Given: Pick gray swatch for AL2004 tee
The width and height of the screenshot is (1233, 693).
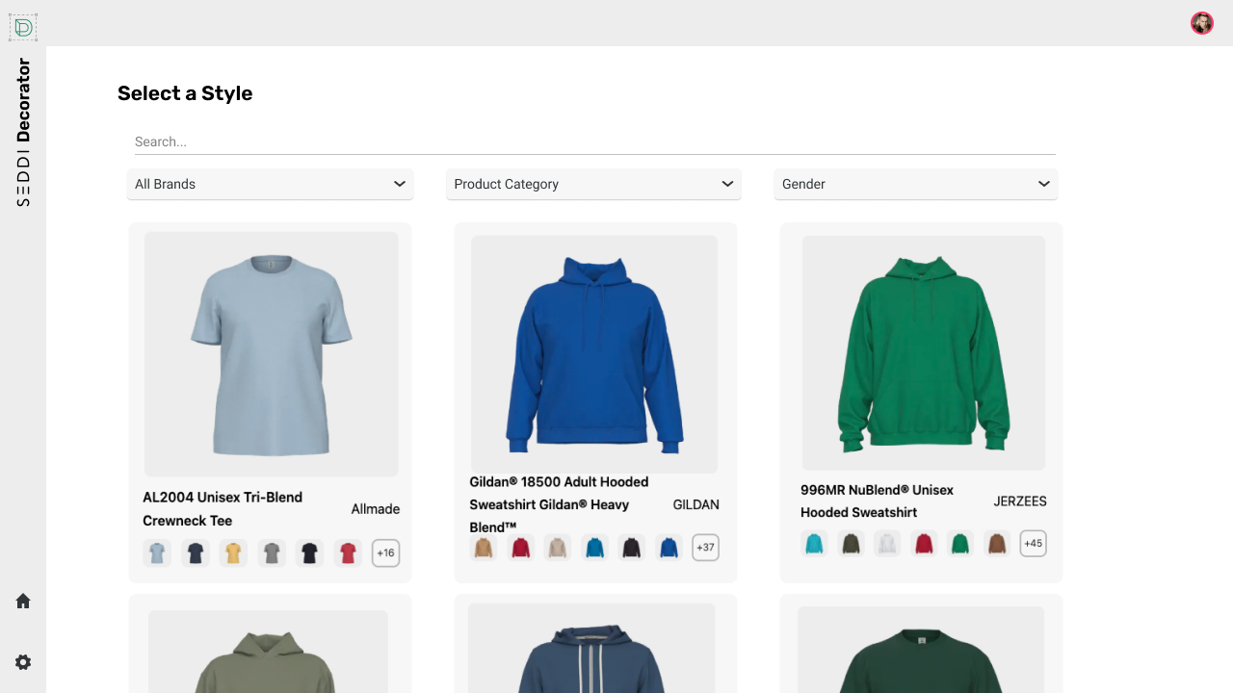Looking at the screenshot, I should coord(272,553).
